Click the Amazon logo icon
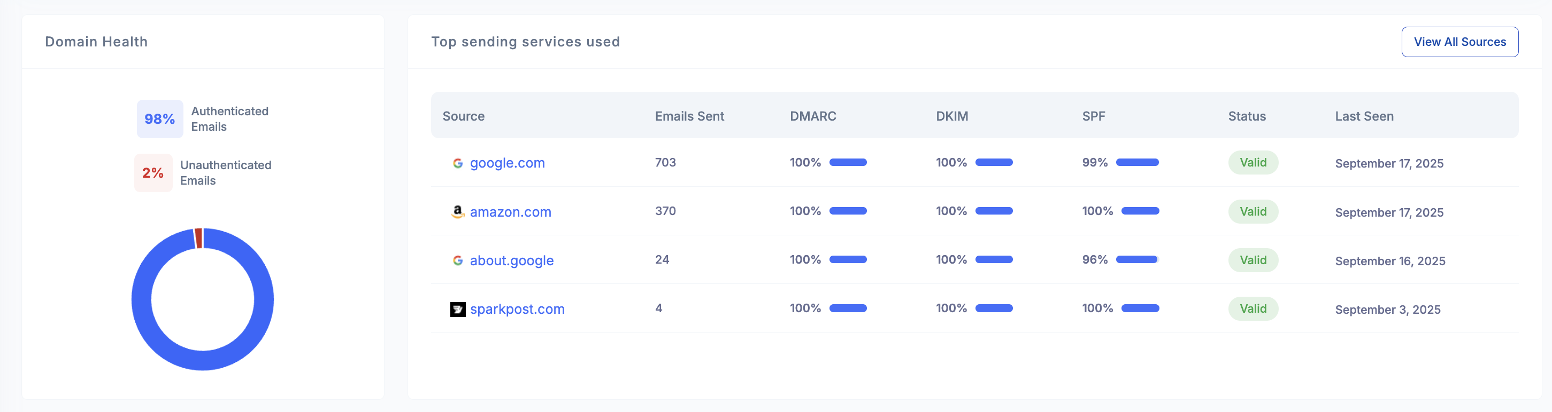1552x412 pixels. (x=458, y=212)
